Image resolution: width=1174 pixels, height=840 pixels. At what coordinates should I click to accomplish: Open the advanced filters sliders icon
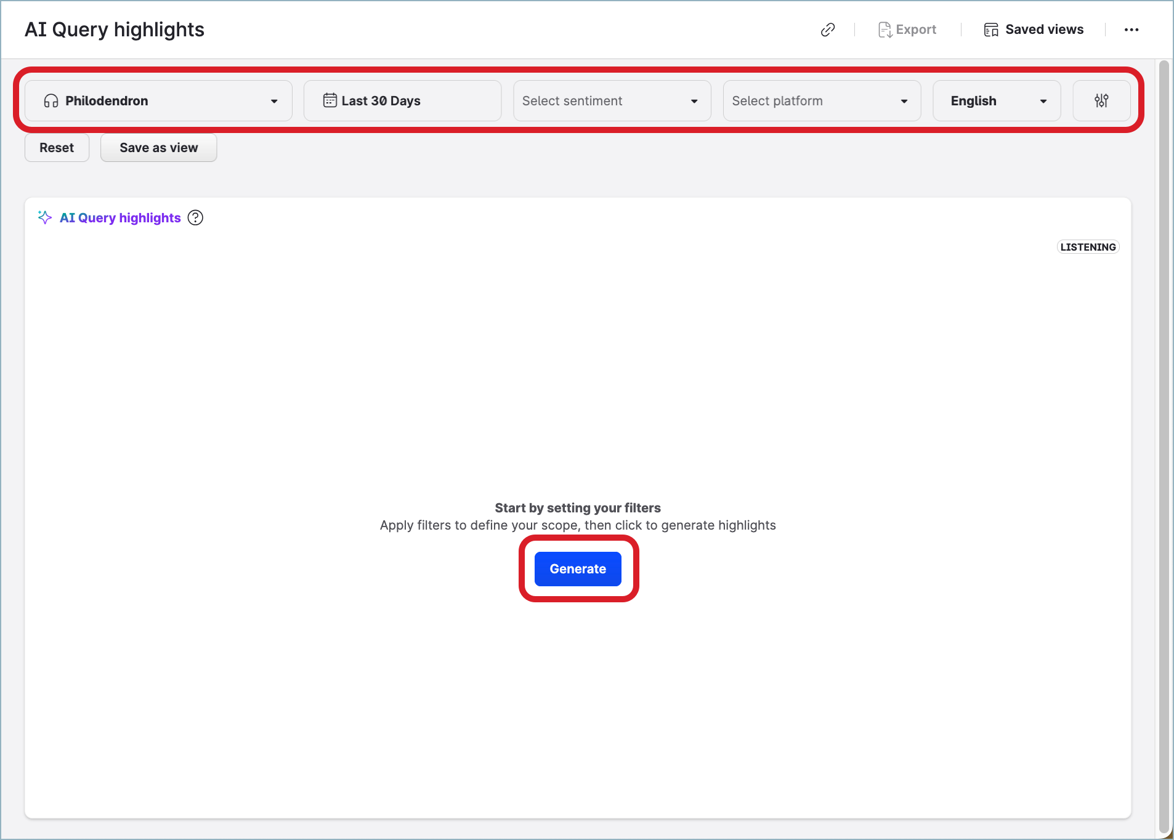(1101, 100)
